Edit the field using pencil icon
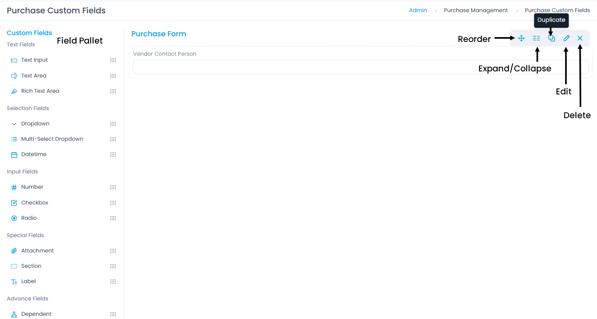597x319 pixels. (566, 38)
